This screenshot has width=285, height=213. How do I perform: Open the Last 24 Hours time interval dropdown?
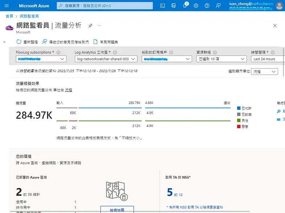coord(267,59)
